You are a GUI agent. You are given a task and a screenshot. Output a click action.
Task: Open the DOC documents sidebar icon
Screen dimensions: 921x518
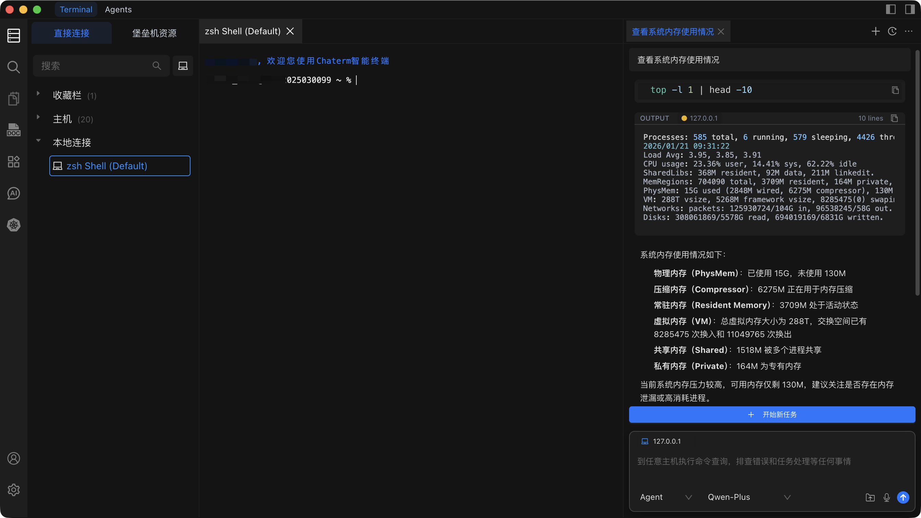coord(14,130)
